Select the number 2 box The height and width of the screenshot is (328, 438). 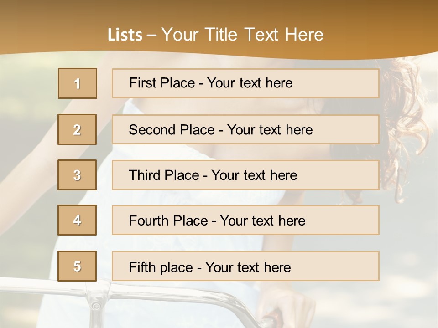[77, 129]
